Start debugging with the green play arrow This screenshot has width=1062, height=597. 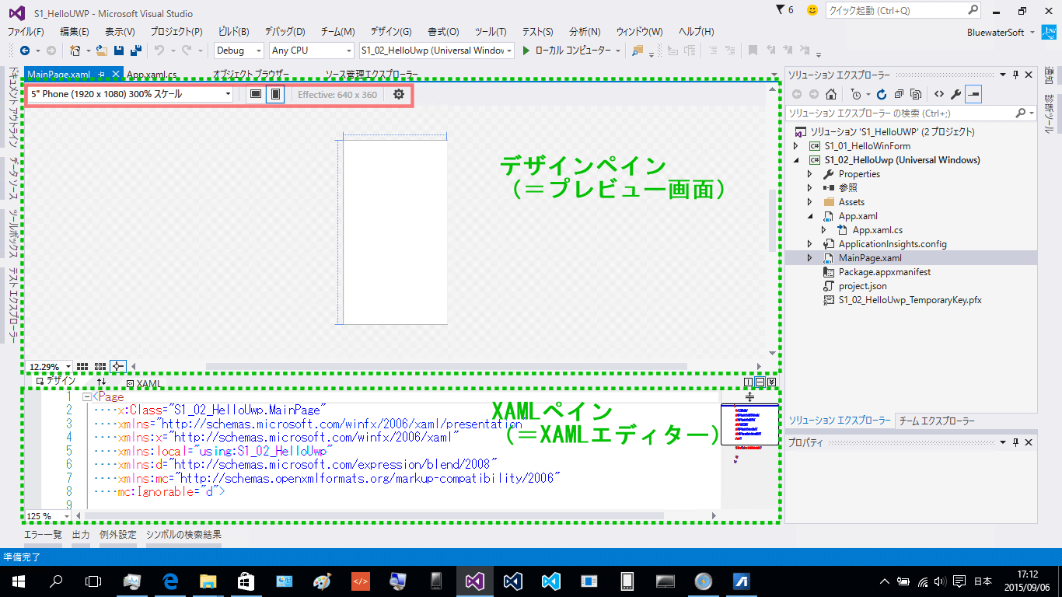coord(526,51)
